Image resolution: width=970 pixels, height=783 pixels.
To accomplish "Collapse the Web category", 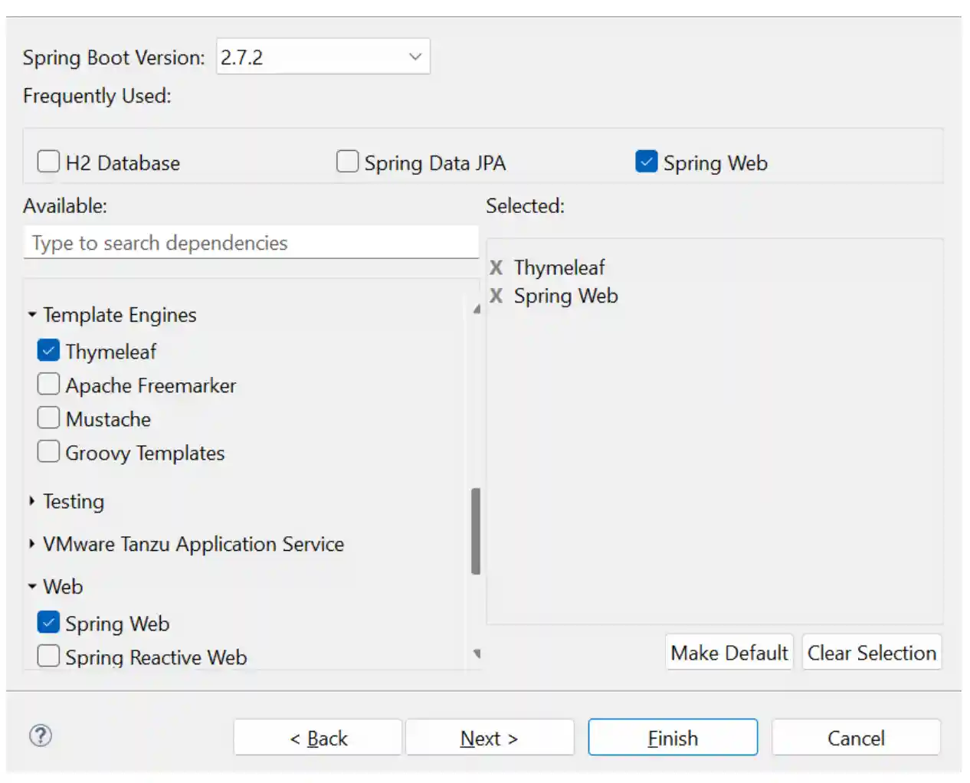I will (32, 587).
